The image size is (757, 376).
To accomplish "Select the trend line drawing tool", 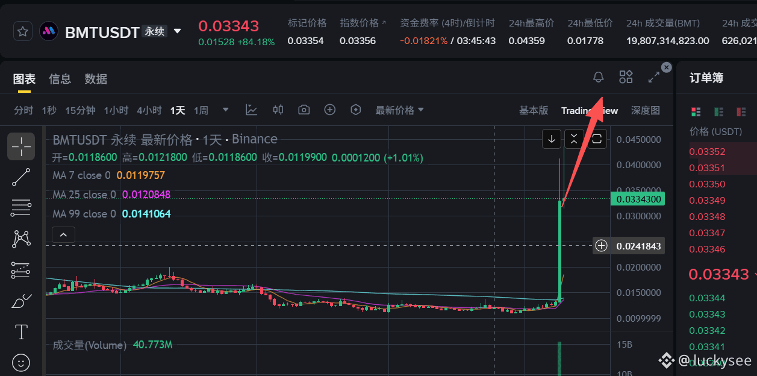I will pyautogui.click(x=21, y=177).
